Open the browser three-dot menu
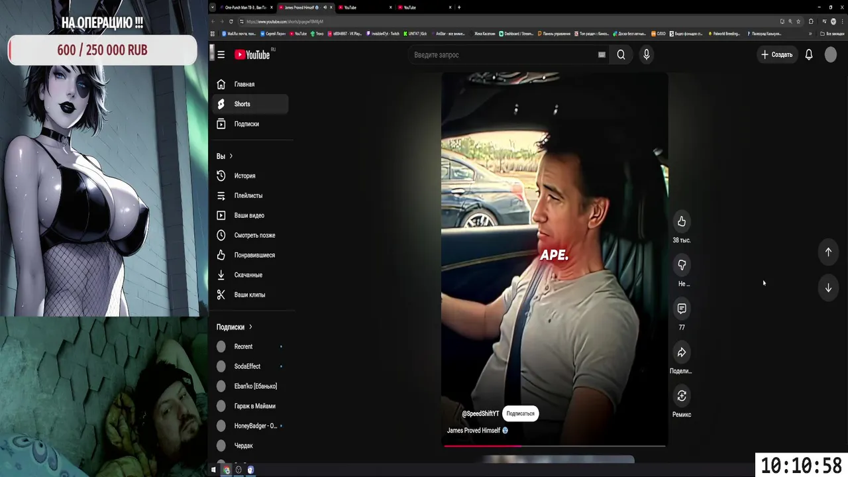848x477 pixels. (x=842, y=21)
